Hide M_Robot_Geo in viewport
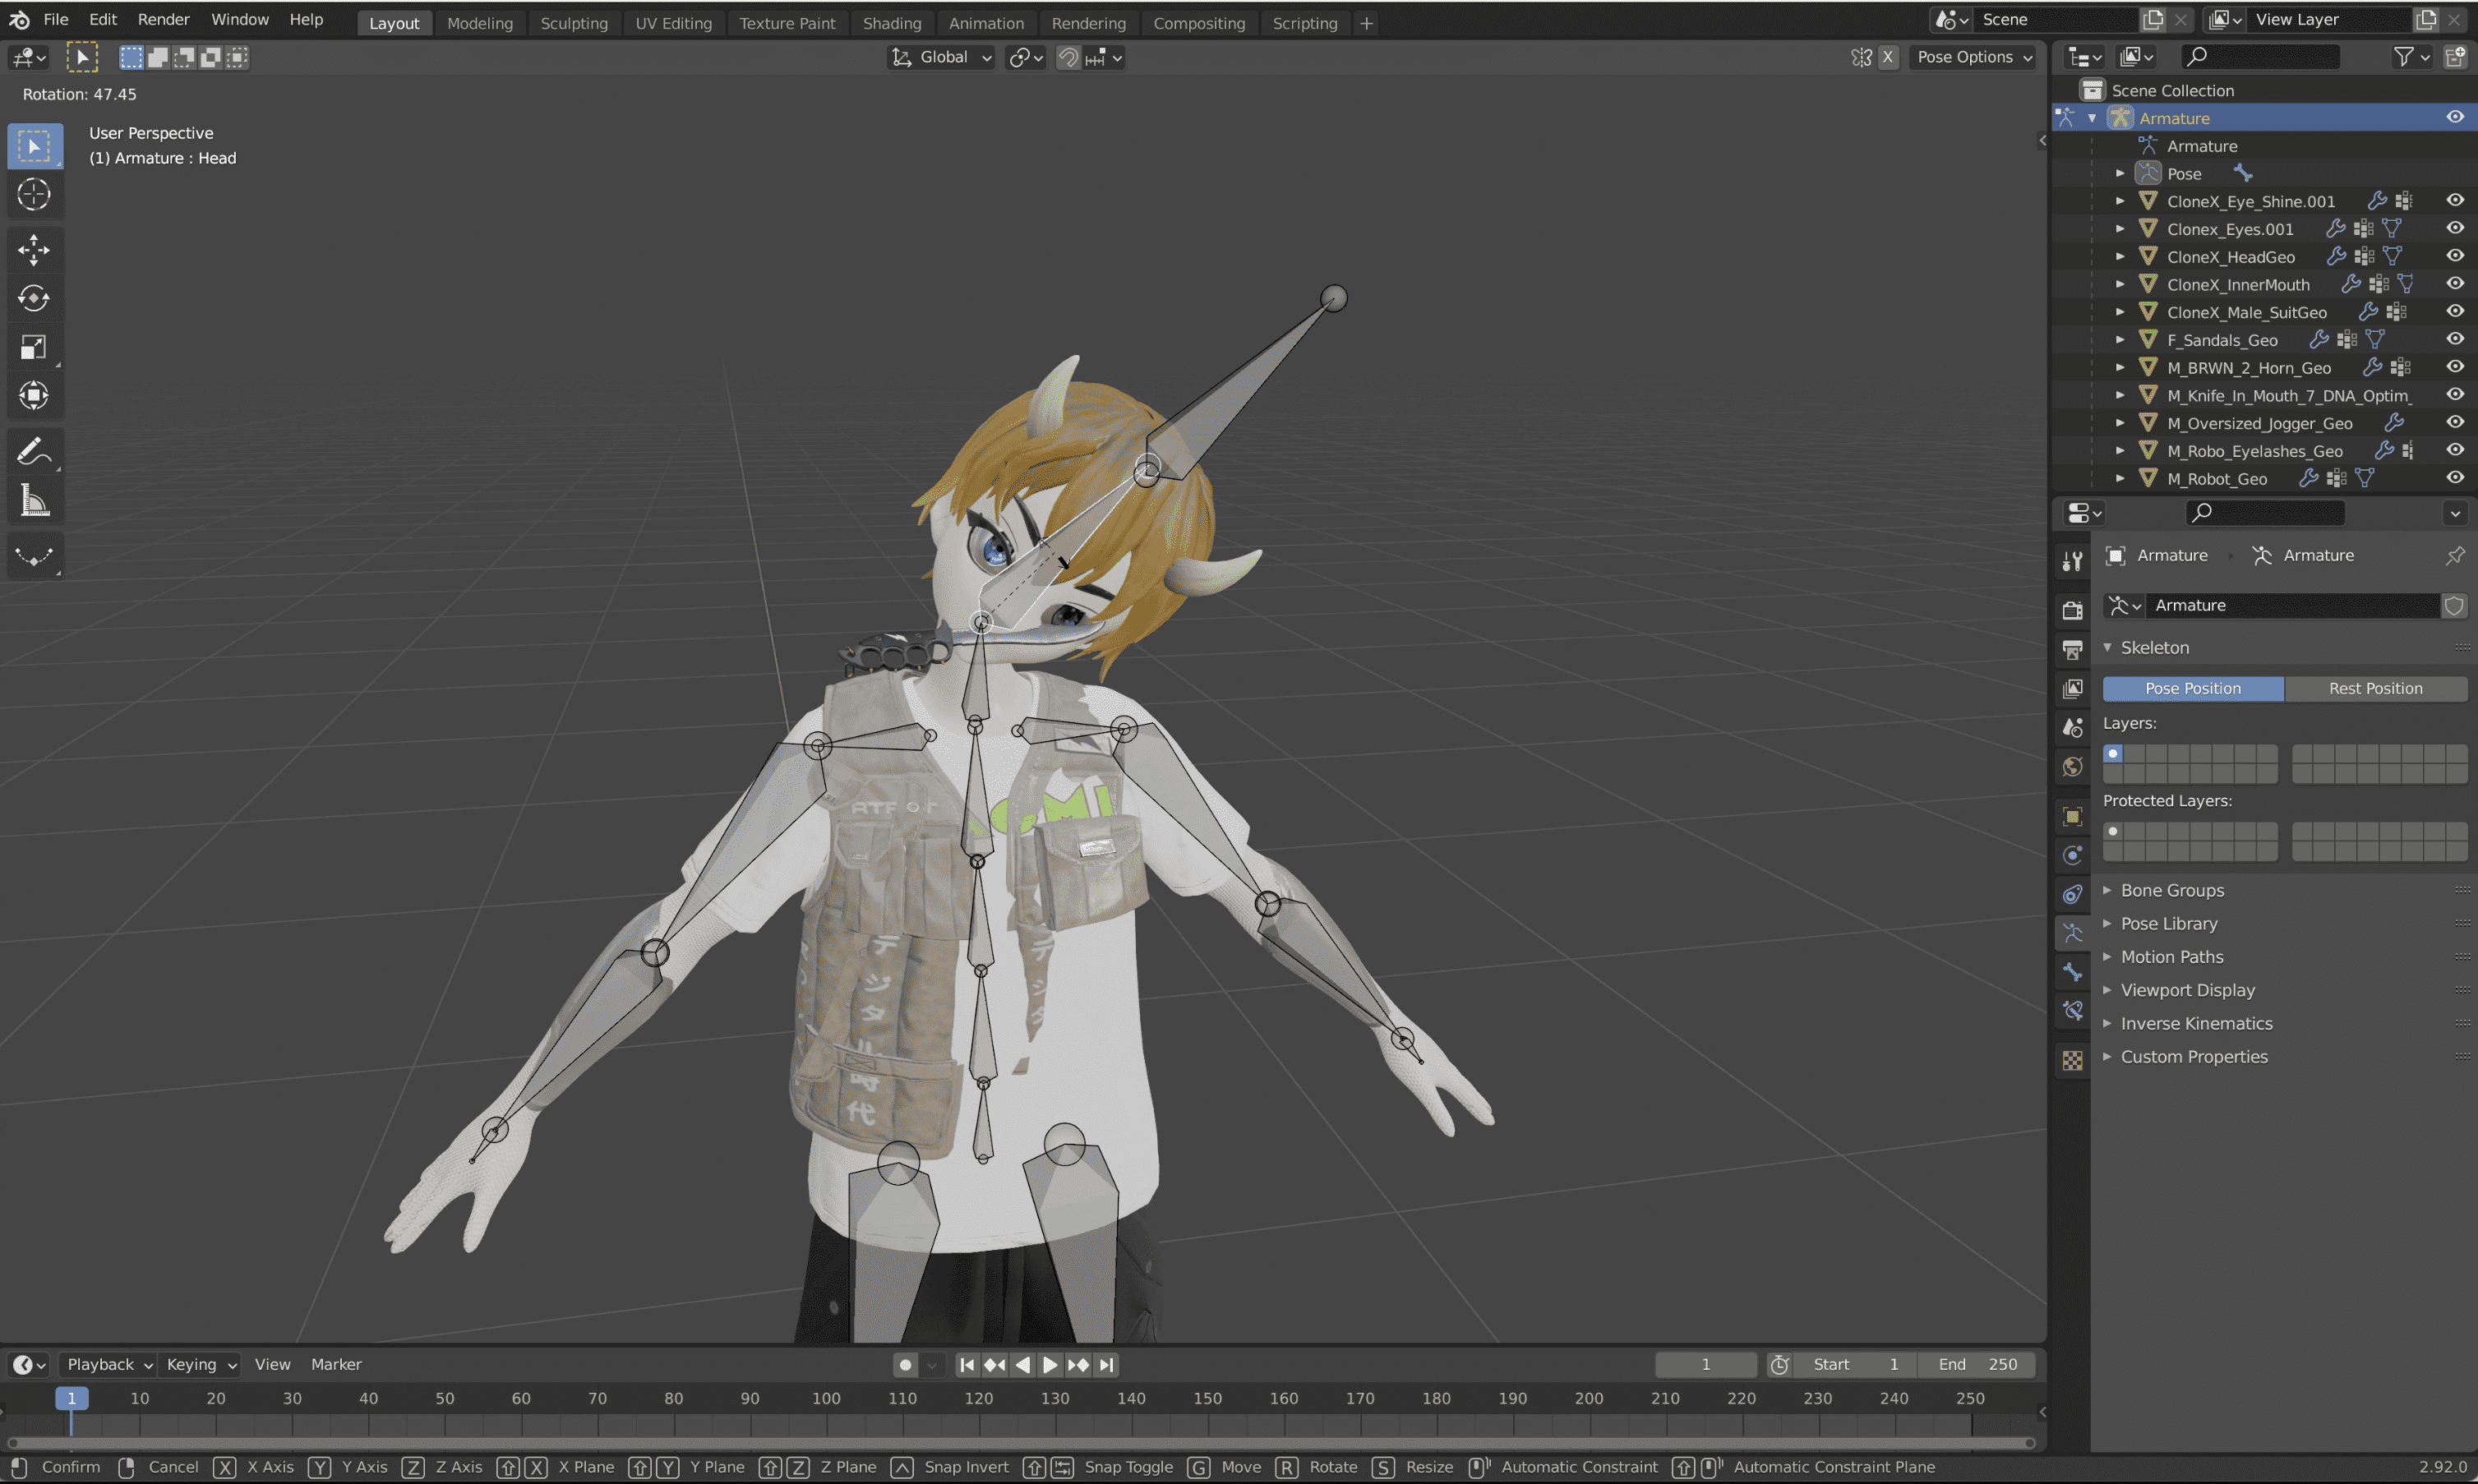This screenshot has height=1484, width=2478. coord(2454,478)
